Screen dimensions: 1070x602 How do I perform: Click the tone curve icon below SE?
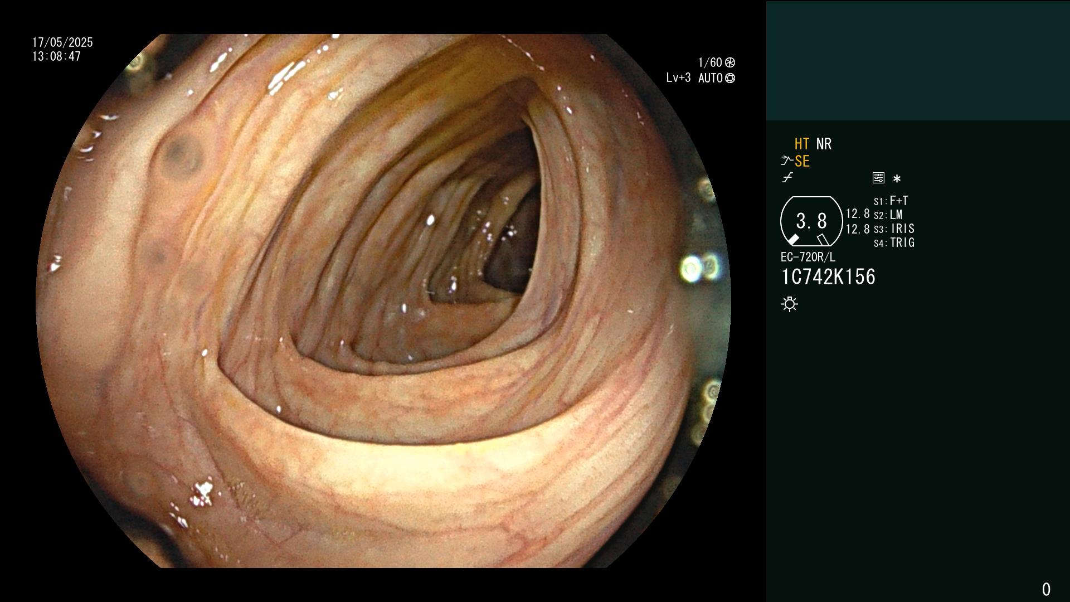(x=787, y=178)
